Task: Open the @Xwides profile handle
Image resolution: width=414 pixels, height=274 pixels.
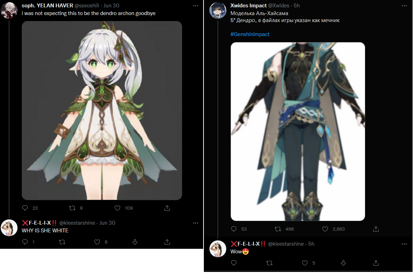Action: coord(278,6)
